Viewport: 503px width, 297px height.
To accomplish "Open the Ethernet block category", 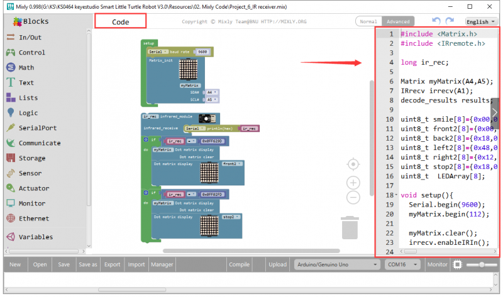I will 28,218.
